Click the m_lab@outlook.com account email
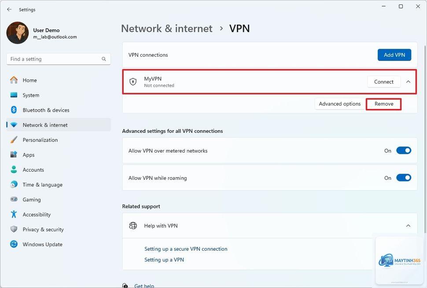The width and height of the screenshot is (427, 288). click(55, 37)
